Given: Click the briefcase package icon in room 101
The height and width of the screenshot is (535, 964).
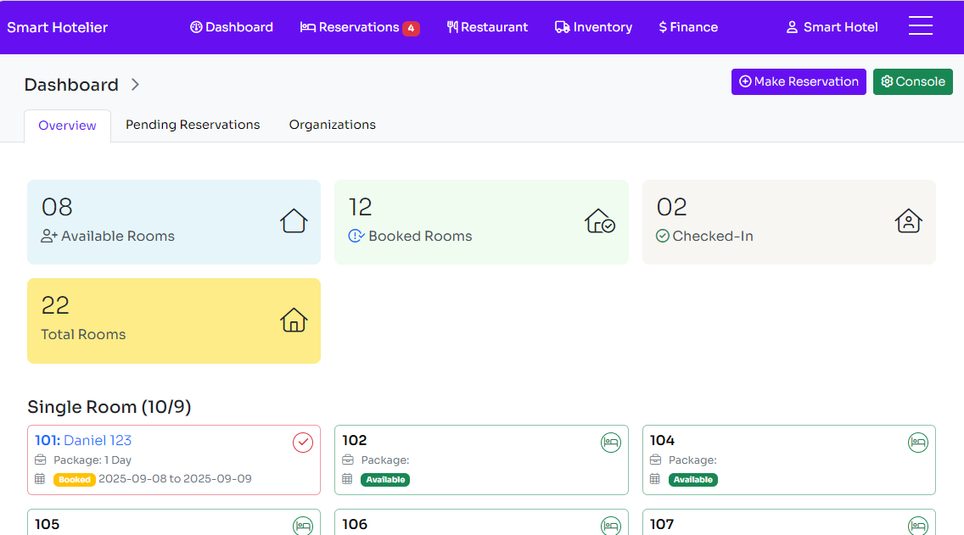Looking at the screenshot, I should [41, 460].
